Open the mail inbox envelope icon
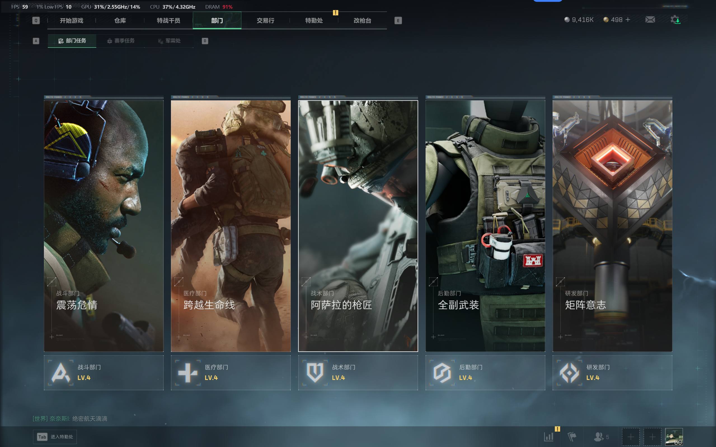This screenshot has width=716, height=447. click(x=650, y=20)
